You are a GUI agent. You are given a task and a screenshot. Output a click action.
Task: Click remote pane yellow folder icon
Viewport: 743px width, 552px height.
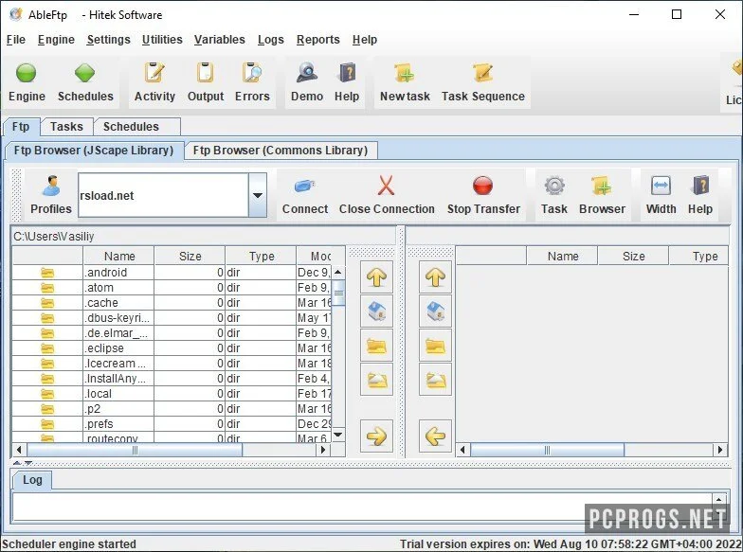click(x=436, y=347)
